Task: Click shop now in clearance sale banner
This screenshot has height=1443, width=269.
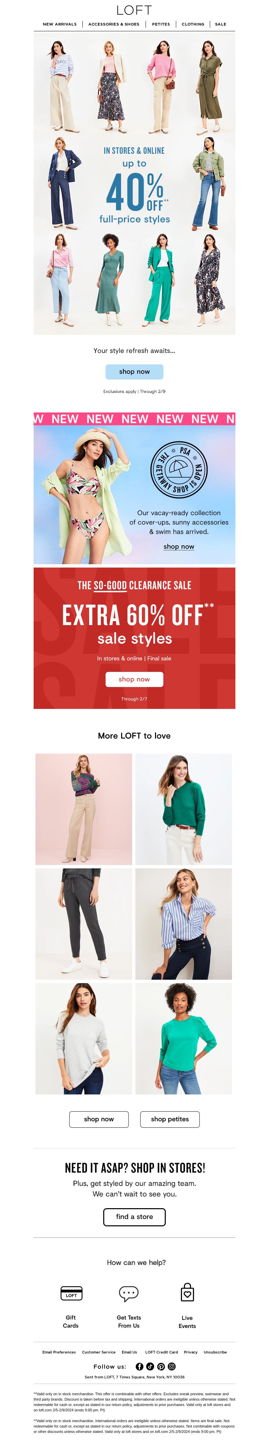Action: pyautogui.click(x=134, y=679)
